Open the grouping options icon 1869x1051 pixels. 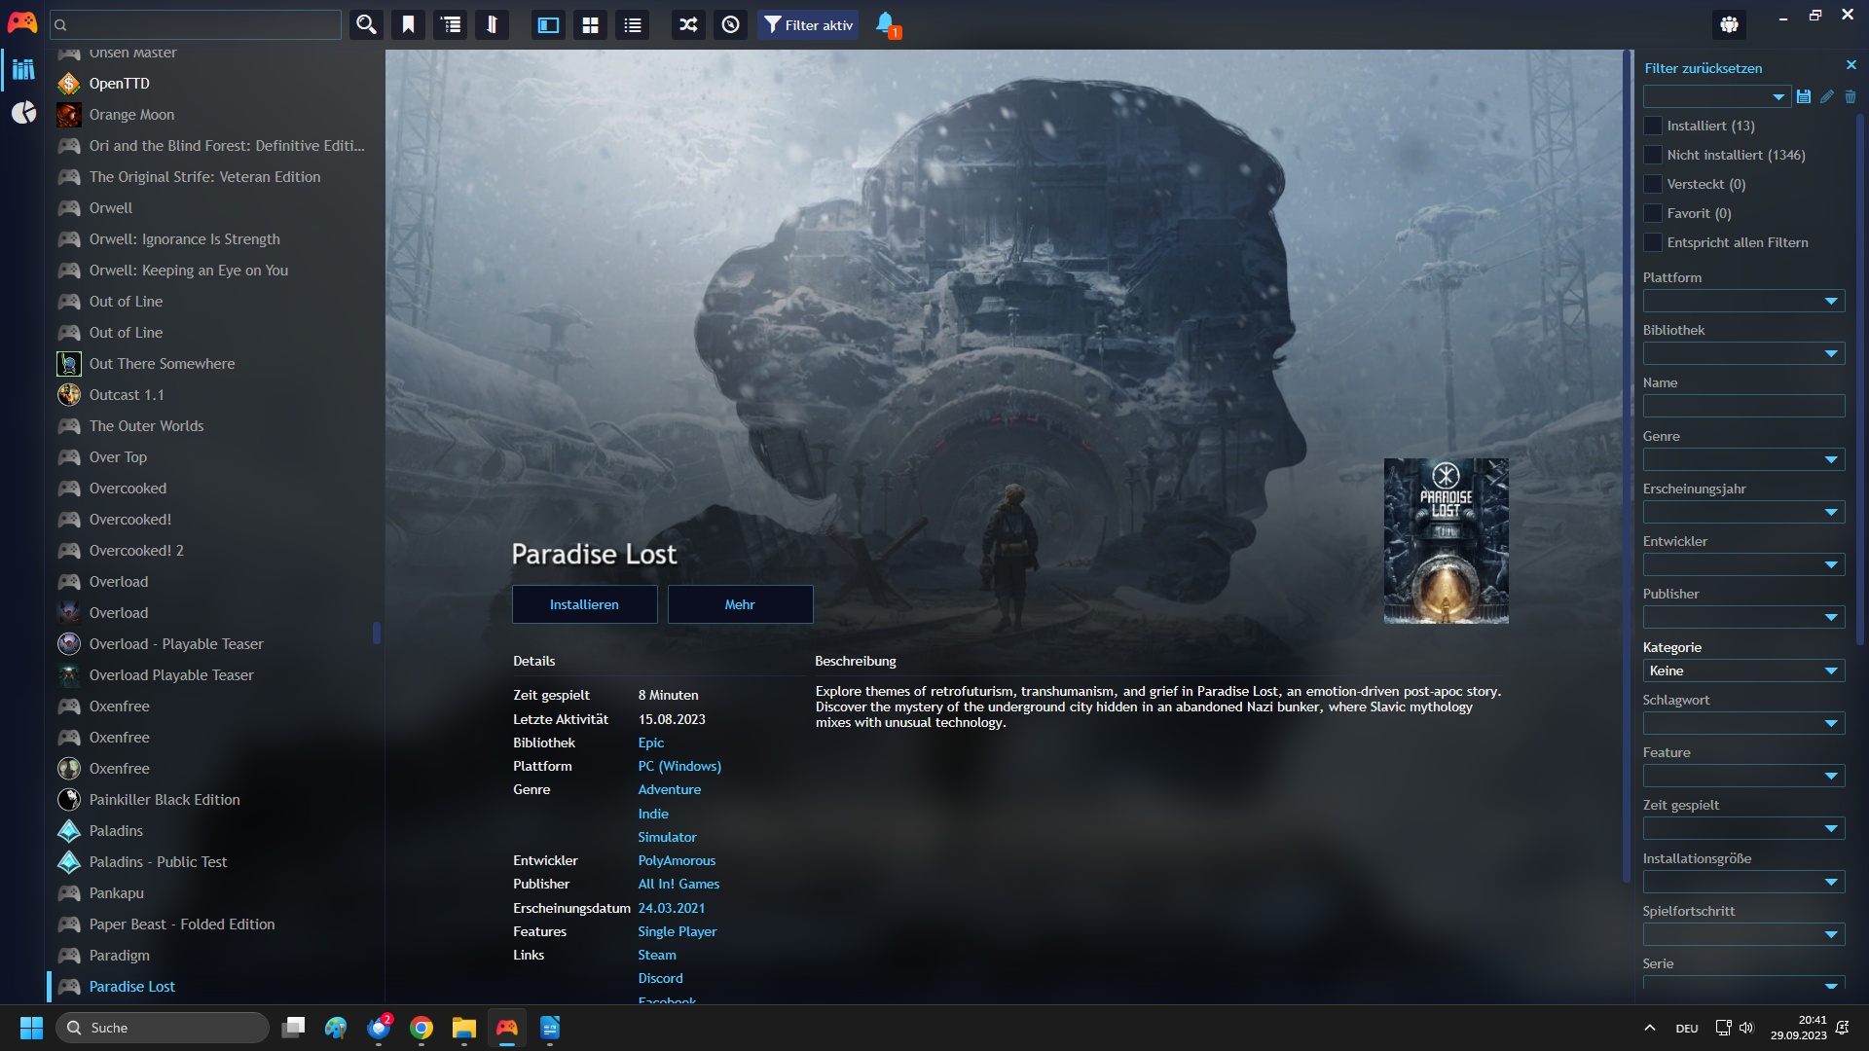point(450,24)
